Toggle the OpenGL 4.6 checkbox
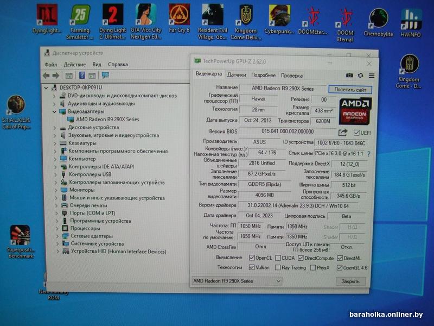This screenshot has height=326, width=434. click(340, 268)
